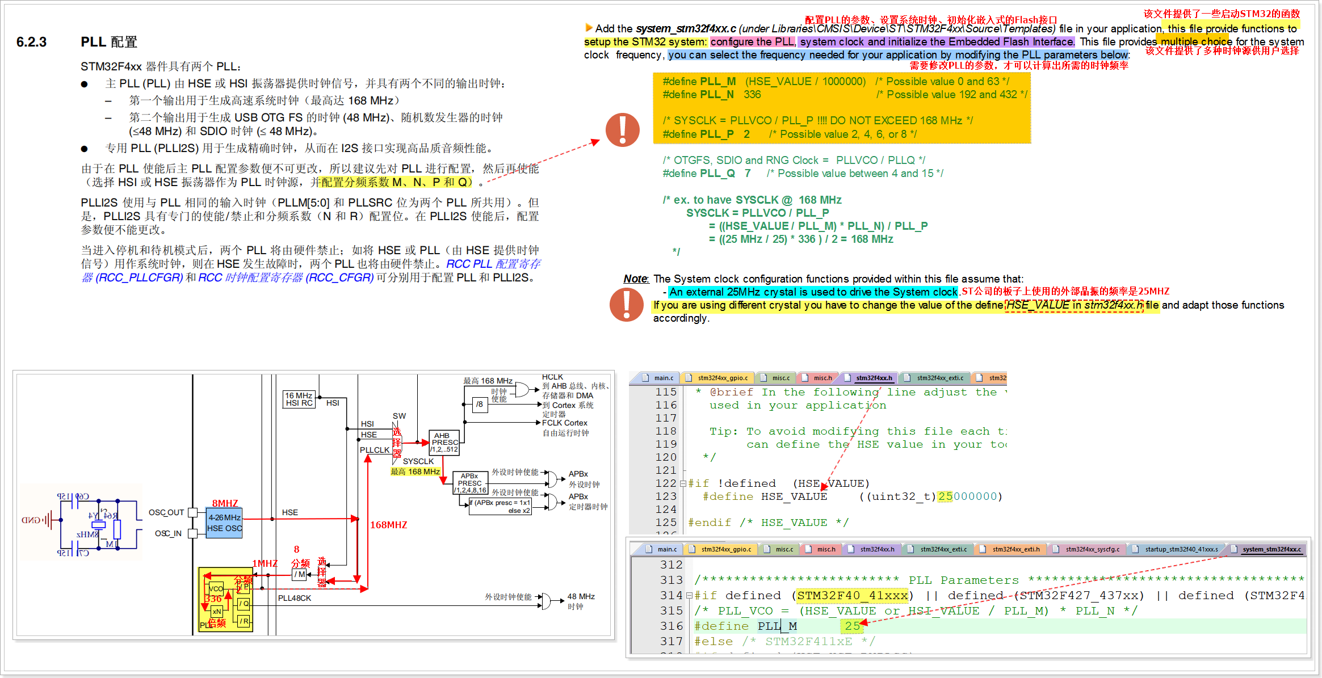Click the orange arrow bullet before 'Add the'
Screen dimensions: 1322x678
pyautogui.click(x=589, y=27)
